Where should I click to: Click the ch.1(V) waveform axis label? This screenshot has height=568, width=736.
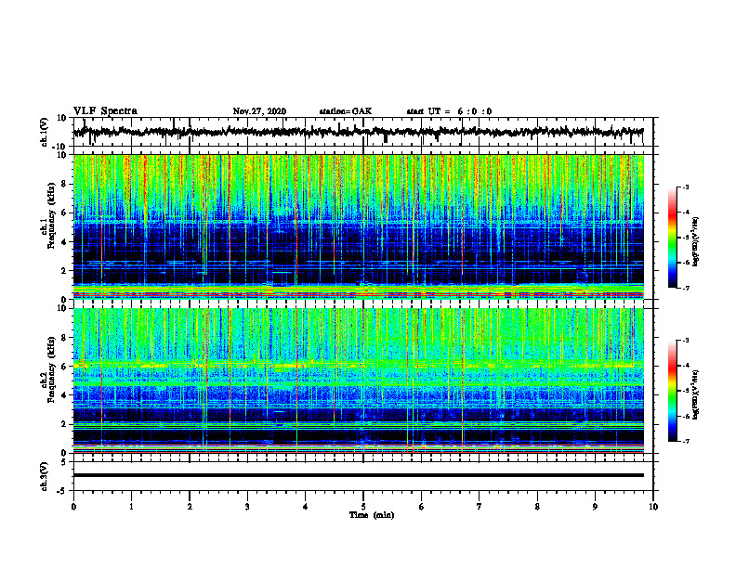pyautogui.click(x=45, y=132)
